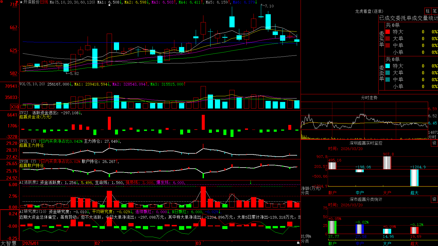Open 设 settings for 深市超赢分类统计
This screenshot has width=438, height=246.
pos(434,199)
